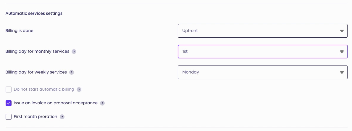Tick the First month proration checkbox
The width and height of the screenshot is (352, 131).
(9, 116)
